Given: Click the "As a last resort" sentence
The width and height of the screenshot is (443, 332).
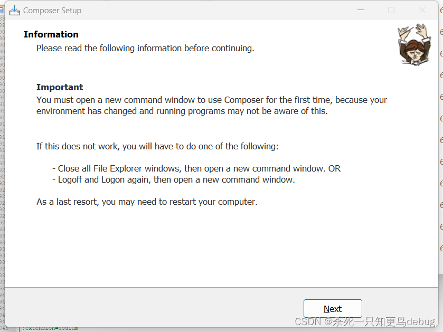Looking at the screenshot, I should pos(147,202).
